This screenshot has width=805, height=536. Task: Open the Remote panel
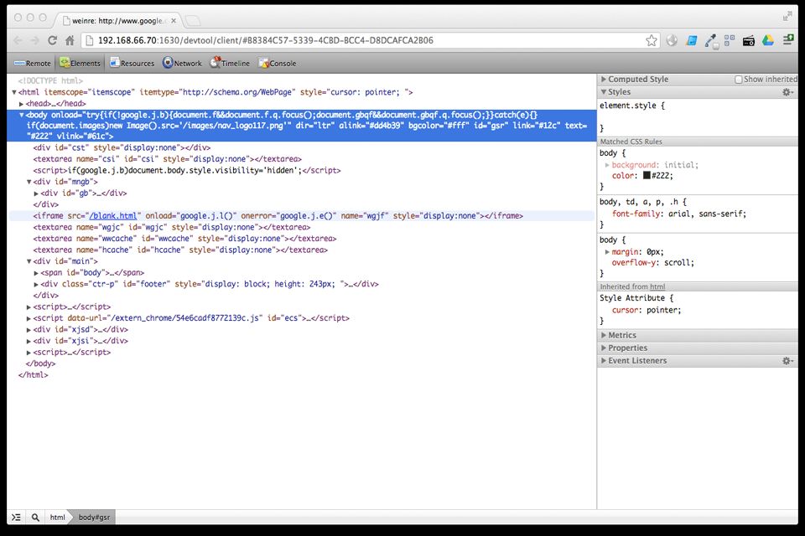tap(32, 63)
